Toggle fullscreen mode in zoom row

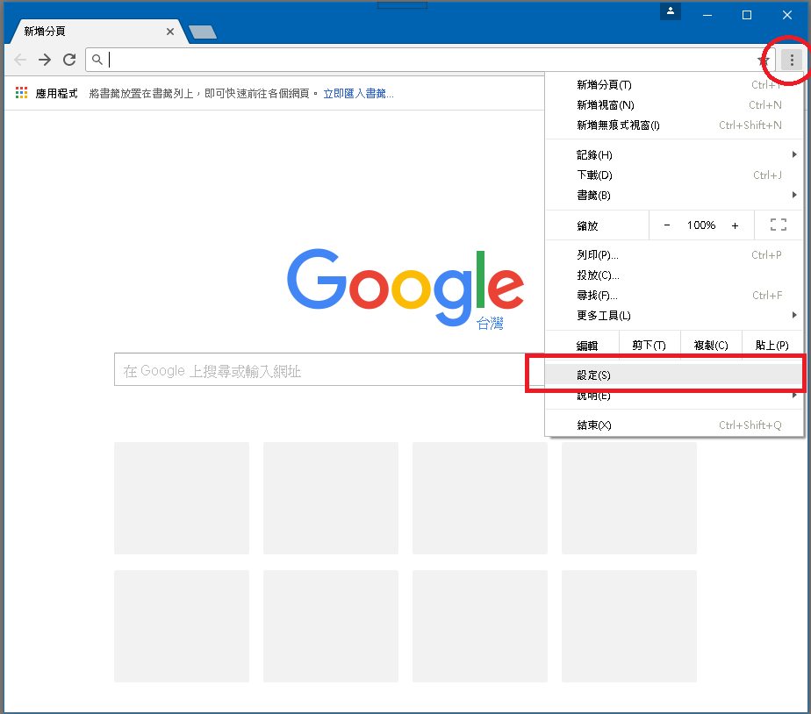[x=778, y=225]
